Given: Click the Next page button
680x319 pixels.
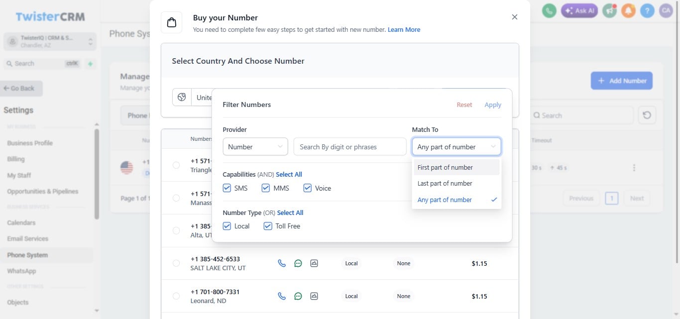Looking at the screenshot, I should [x=637, y=198].
